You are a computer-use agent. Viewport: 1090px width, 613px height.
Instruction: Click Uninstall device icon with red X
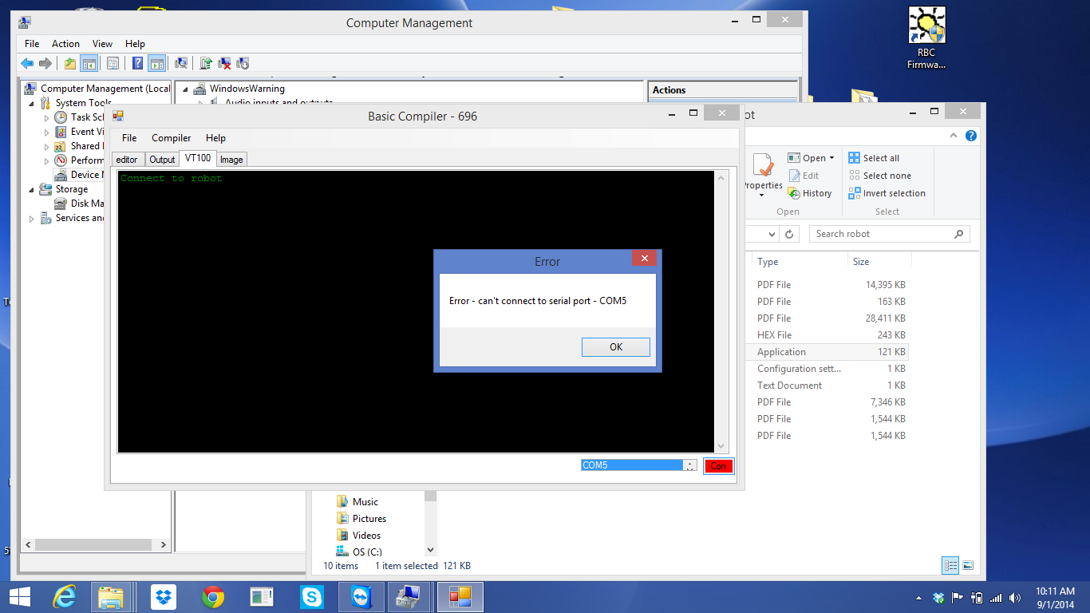tap(224, 63)
